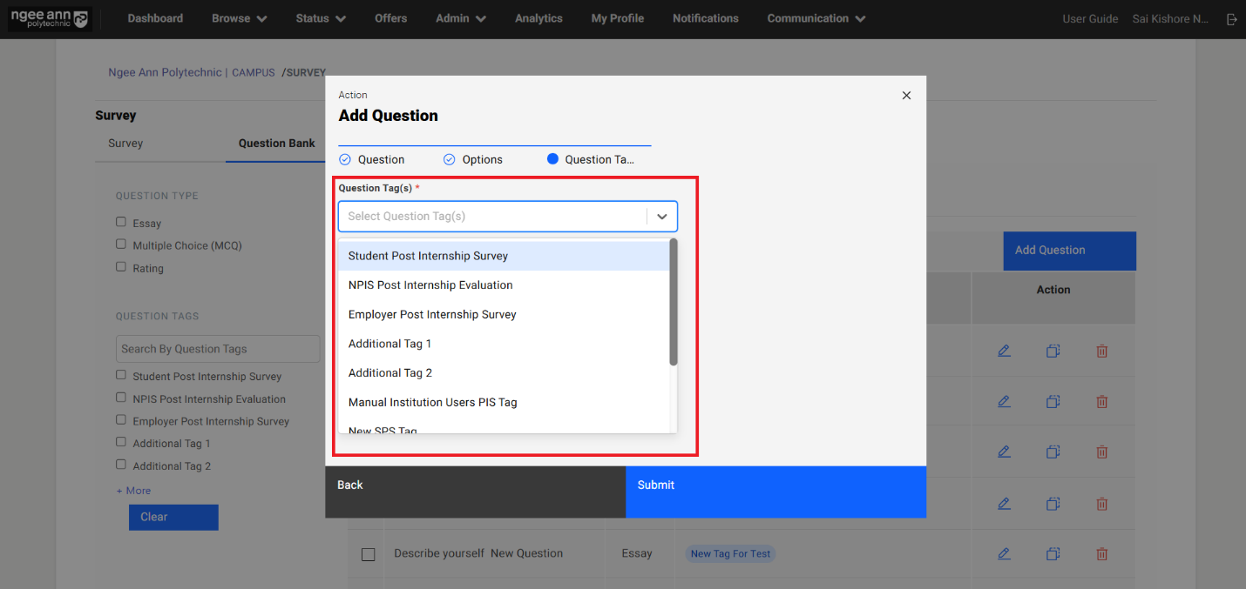Delete the Describe yourself question row
1246x589 pixels.
click(1101, 553)
